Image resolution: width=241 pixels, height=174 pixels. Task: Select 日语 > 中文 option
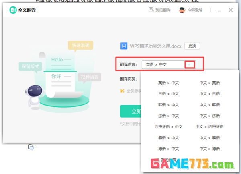tap(169, 94)
